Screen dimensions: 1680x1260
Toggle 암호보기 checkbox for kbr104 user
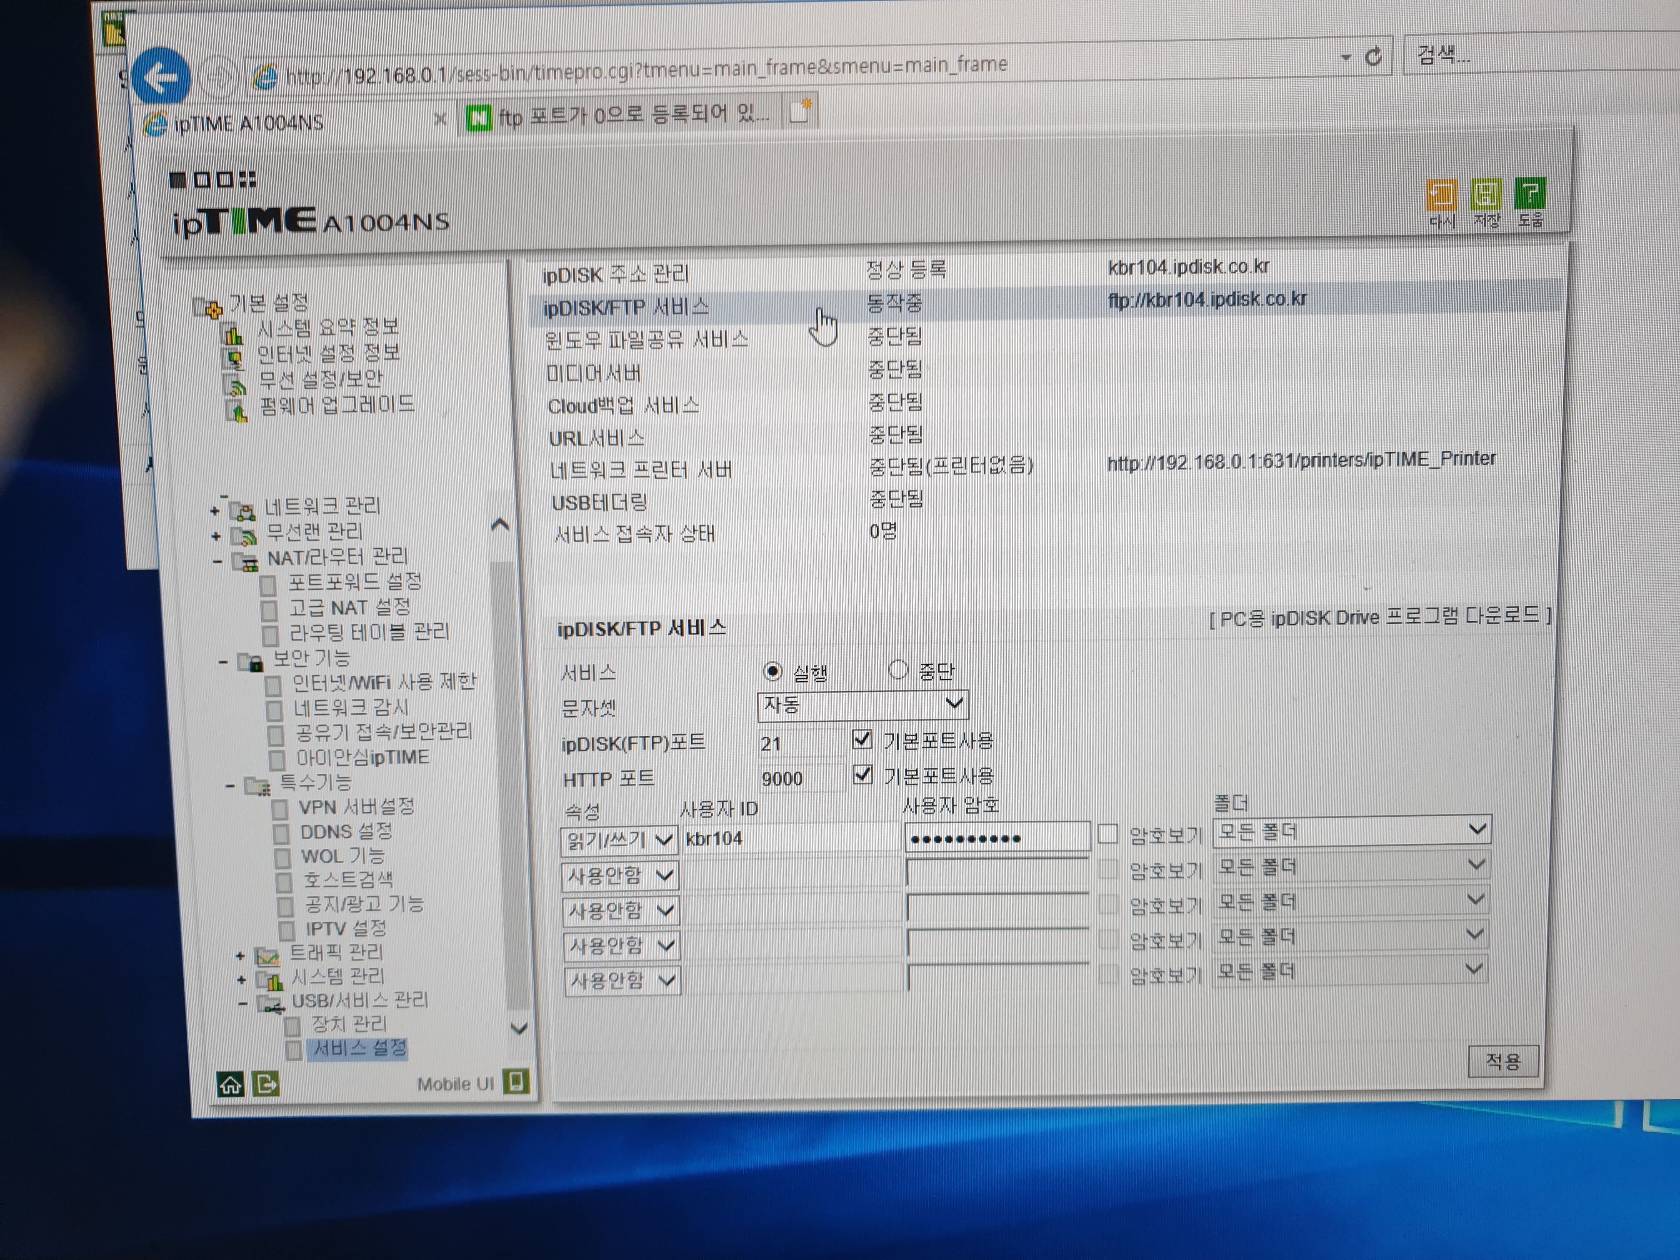[x=1108, y=835]
